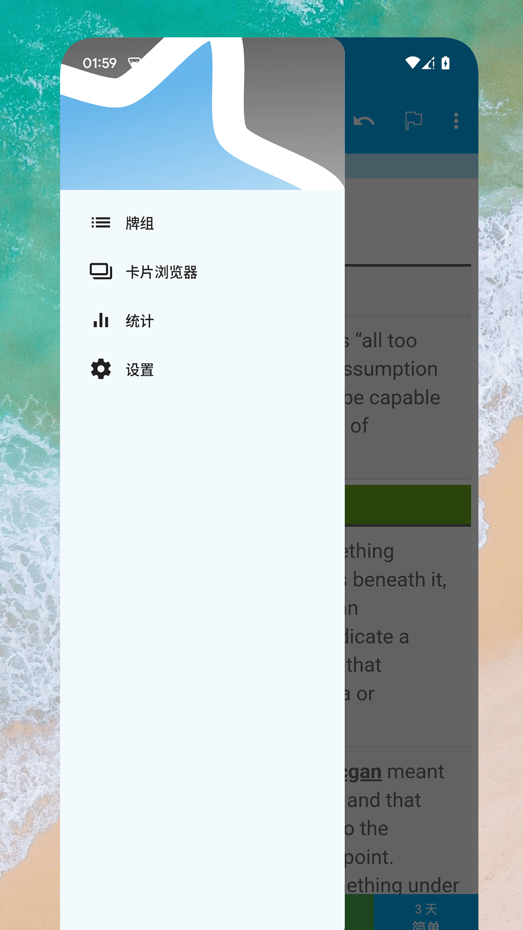Tap the dark green bar on card

408,505
